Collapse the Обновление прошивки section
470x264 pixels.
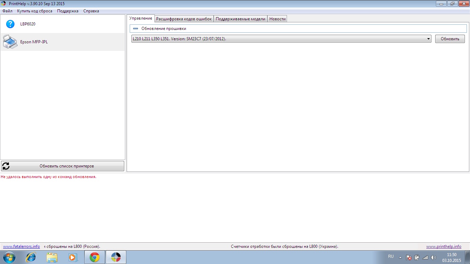click(x=136, y=29)
